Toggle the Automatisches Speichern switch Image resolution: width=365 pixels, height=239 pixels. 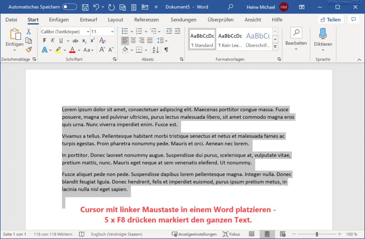pos(70,6)
